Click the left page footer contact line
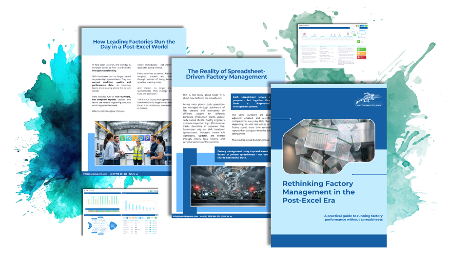The width and height of the screenshot is (449, 254). pyautogui.click(x=111, y=174)
